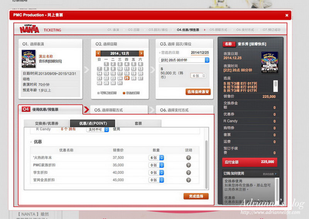Select December 25 in the calendar
Viewport: 309px width, 219px height.
127,78
